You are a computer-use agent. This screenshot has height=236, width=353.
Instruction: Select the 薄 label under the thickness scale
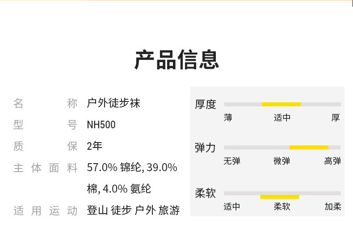(x=228, y=118)
